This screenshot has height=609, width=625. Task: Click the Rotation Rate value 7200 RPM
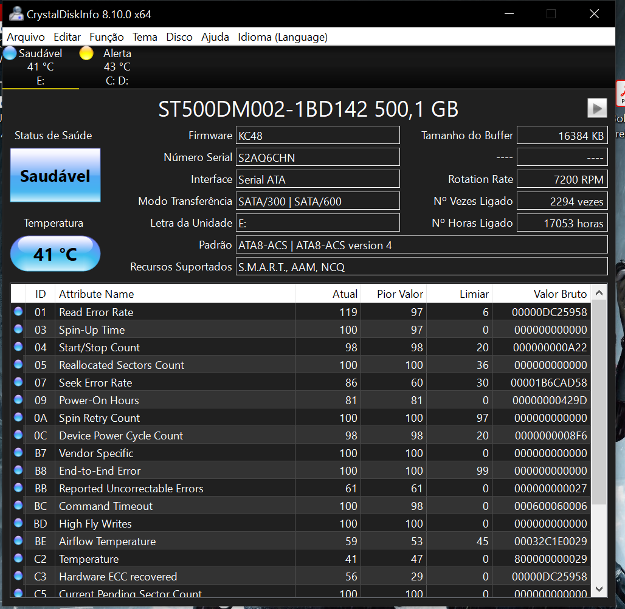(562, 179)
